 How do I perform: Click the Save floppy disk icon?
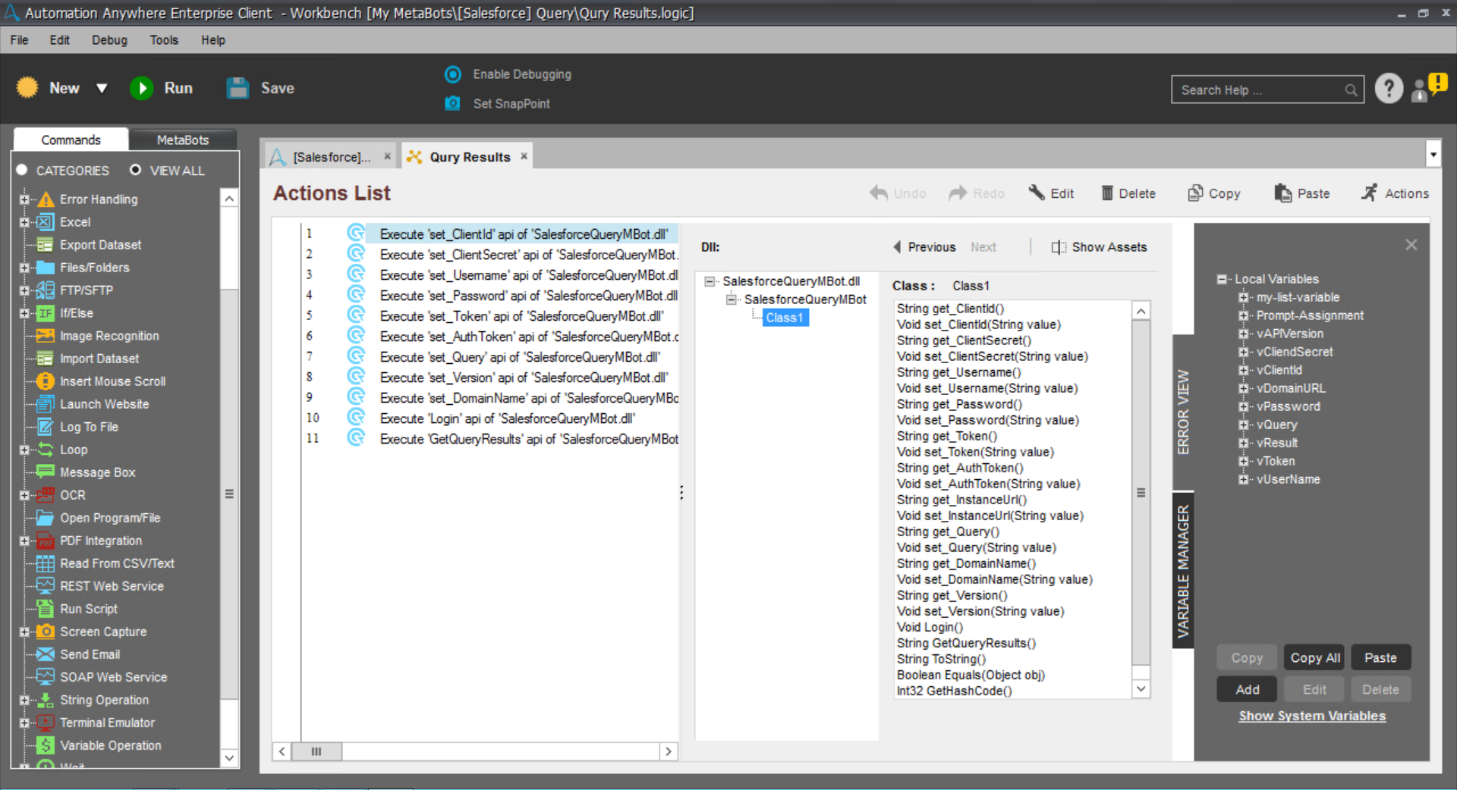(238, 89)
